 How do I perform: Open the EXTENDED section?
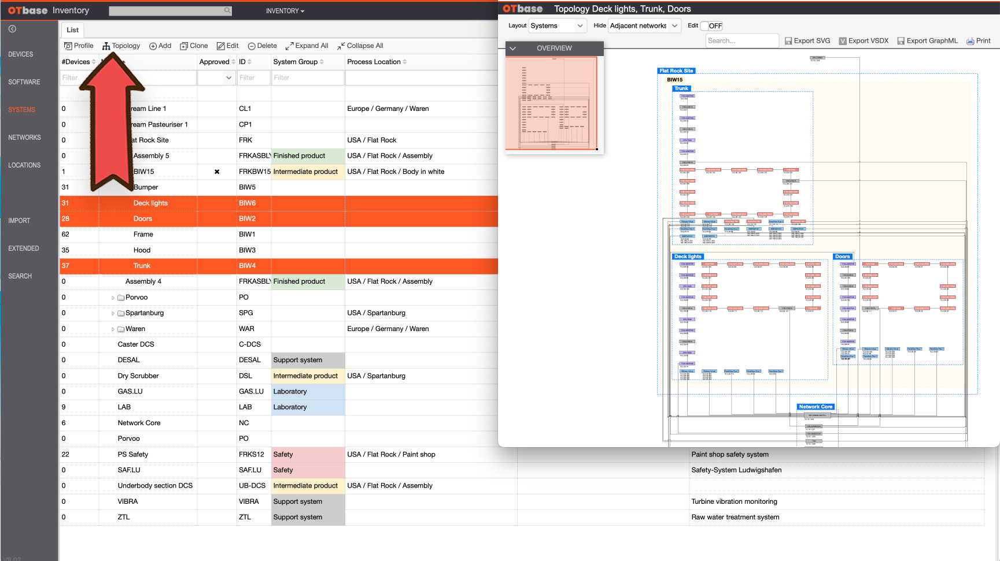coord(24,248)
